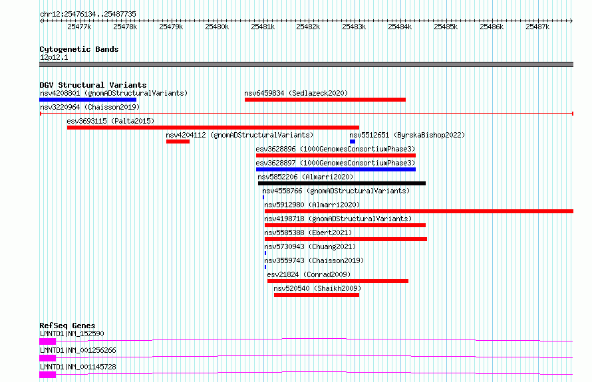Click the 25486k ruler tick label

pyautogui.click(x=492, y=27)
